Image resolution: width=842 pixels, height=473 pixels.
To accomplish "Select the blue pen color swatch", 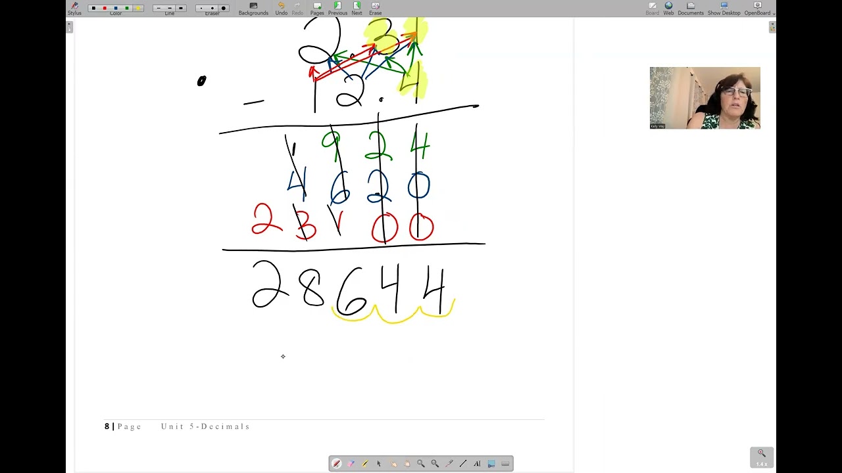I will point(116,8).
